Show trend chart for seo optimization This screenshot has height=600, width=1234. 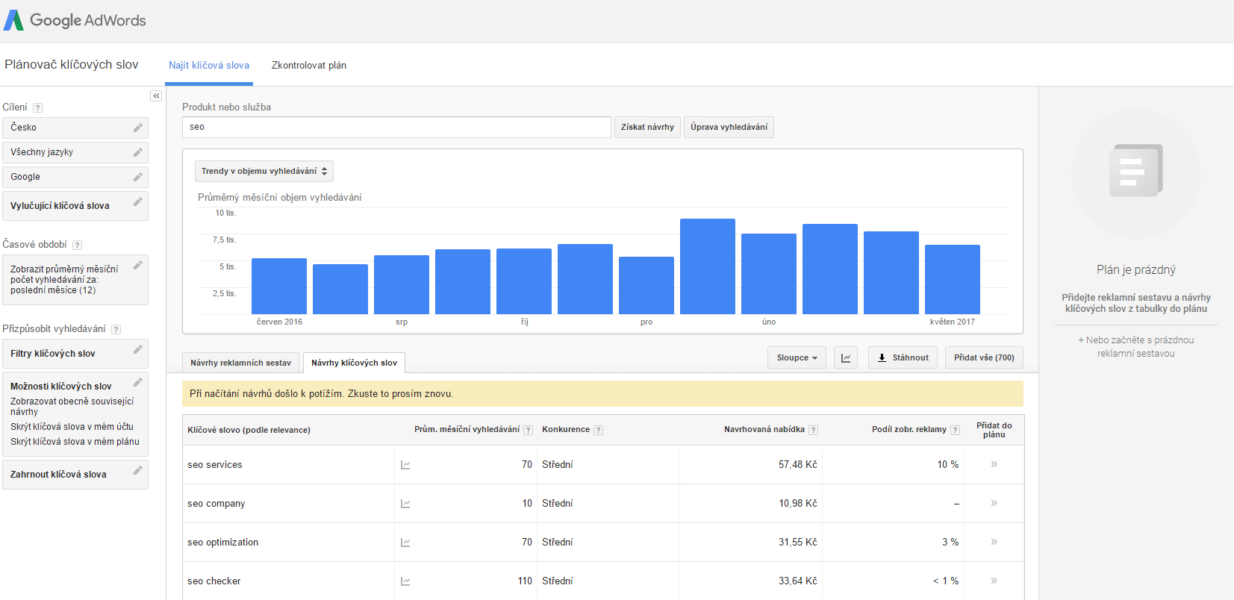405,543
